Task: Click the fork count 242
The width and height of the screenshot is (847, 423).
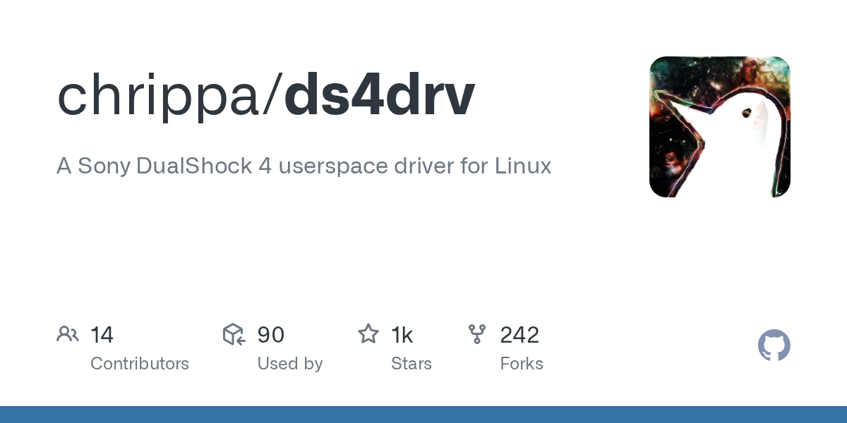Action: (x=519, y=335)
